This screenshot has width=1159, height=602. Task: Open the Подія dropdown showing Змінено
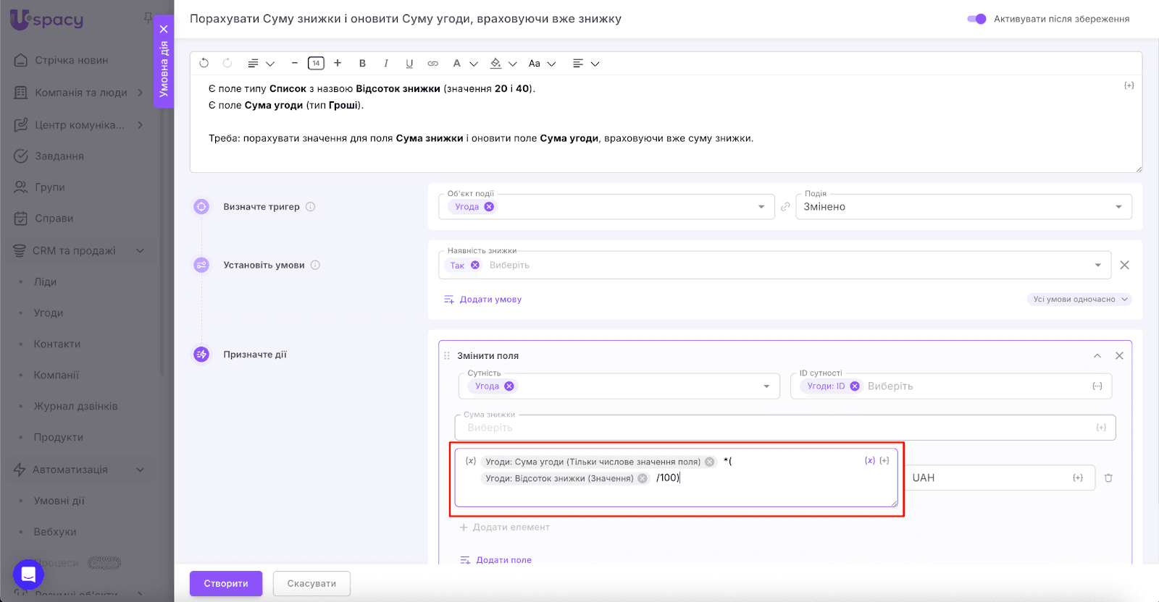[x=963, y=207]
